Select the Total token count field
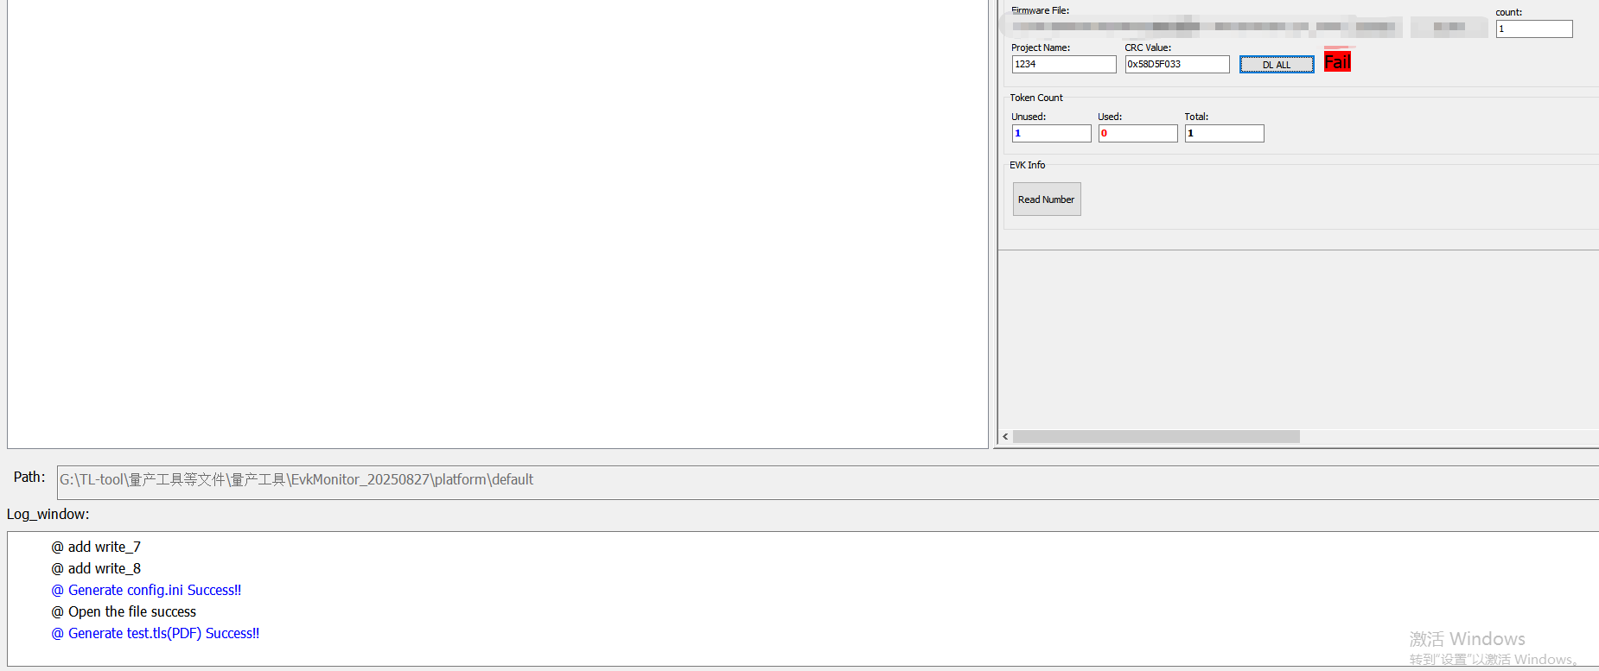The height and width of the screenshot is (671, 1599). coord(1224,134)
